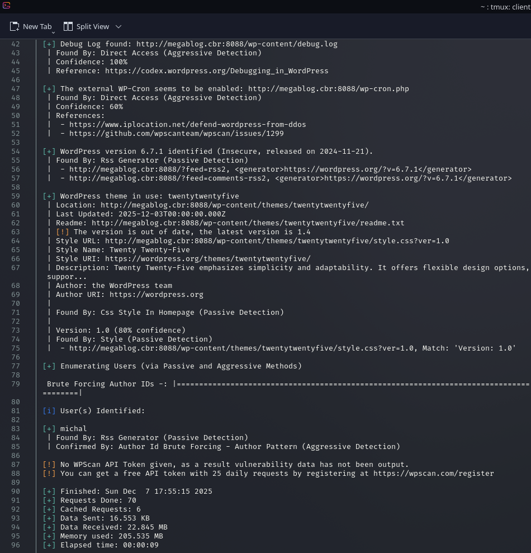The width and height of the screenshot is (531, 553).
Task: Click the Style URI wordpress.org themes link
Action: [x=207, y=259]
